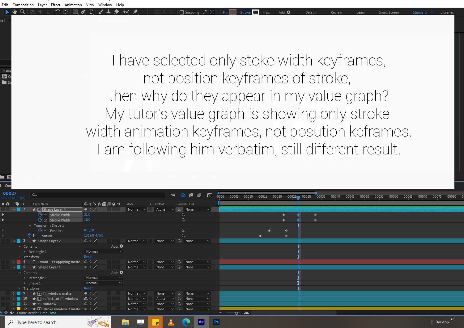464x328 pixels.
Task: Enable the Snapping checkbox
Action: (x=181, y=12)
